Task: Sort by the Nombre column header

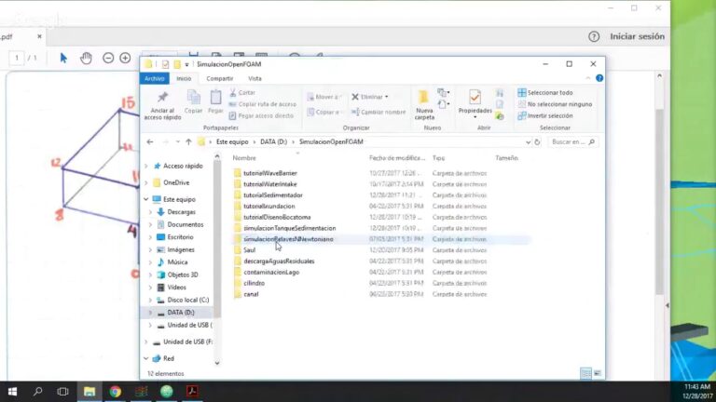Action: tap(244, 157)
